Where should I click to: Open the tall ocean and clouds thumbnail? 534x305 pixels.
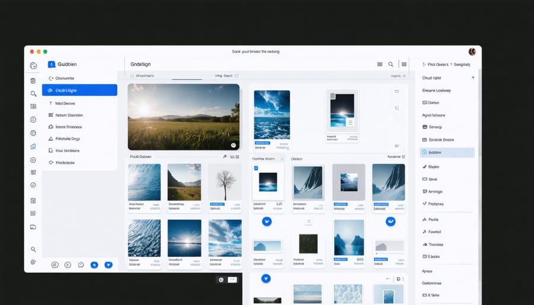pyautogui.click(x=272, y=115)
